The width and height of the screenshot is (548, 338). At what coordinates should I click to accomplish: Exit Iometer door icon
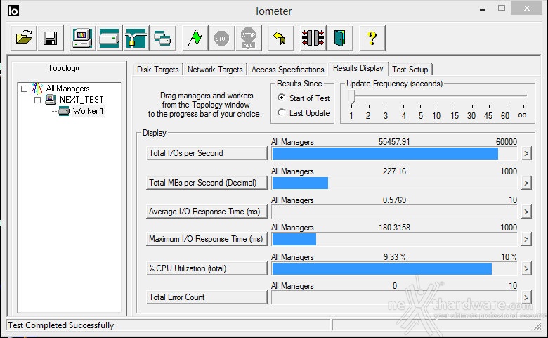339,38
